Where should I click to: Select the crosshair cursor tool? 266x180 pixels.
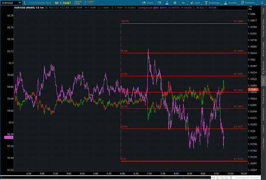[x=217, y=177]
